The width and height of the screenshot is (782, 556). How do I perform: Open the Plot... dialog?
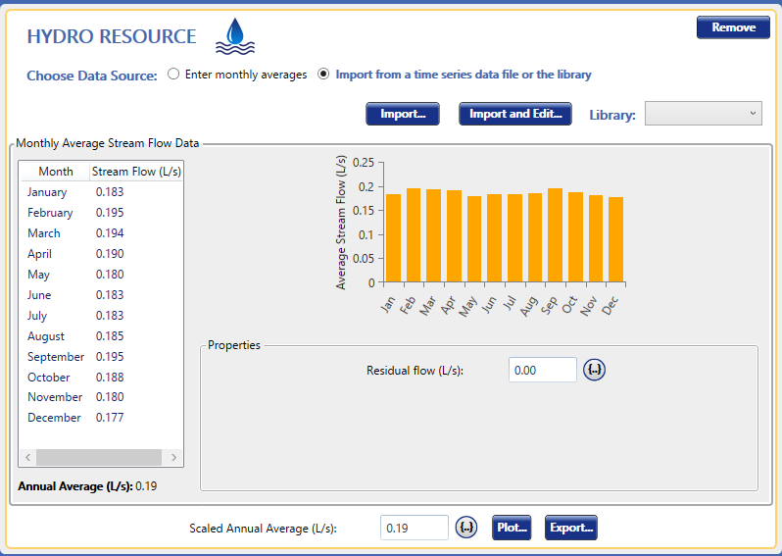coord(512,528)
